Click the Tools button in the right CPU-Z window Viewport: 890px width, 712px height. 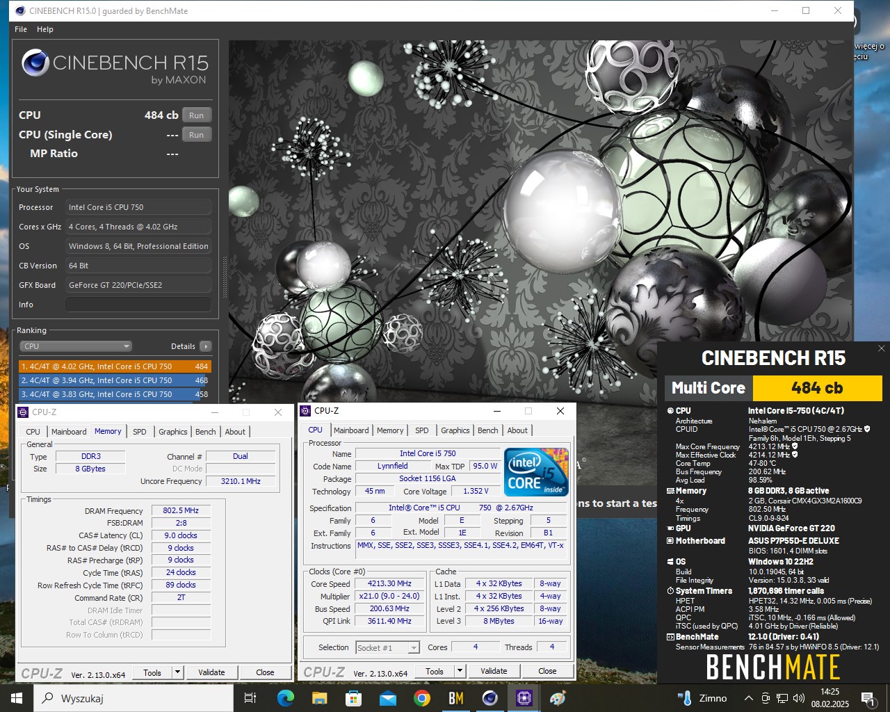tap(435, 671)
